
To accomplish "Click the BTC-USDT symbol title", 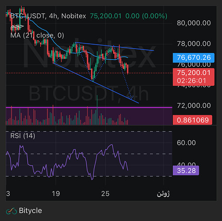I will tap(27, 16).
